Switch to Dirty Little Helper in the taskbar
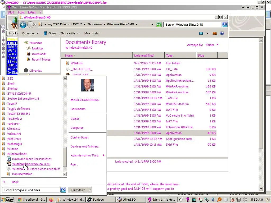 pyautogui.click(x=161, y=200)
